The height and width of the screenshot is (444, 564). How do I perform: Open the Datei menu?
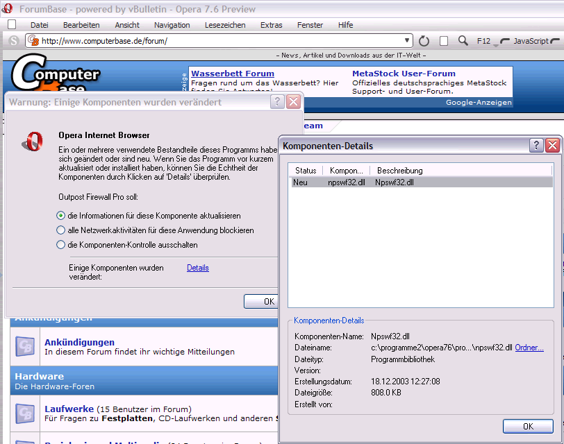(x=39, y=25)
